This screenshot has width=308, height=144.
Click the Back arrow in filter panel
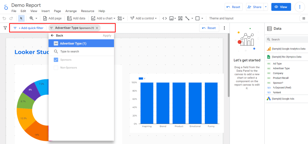pos(52,36)
